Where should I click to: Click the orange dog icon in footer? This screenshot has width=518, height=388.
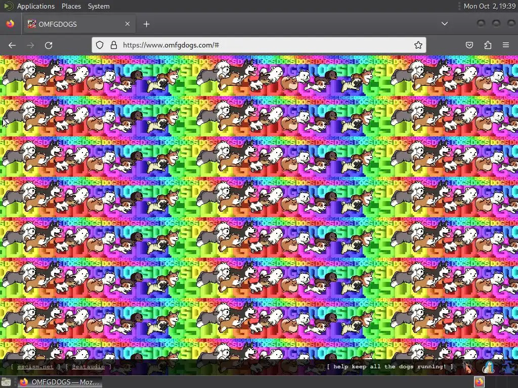coord(468,367)
